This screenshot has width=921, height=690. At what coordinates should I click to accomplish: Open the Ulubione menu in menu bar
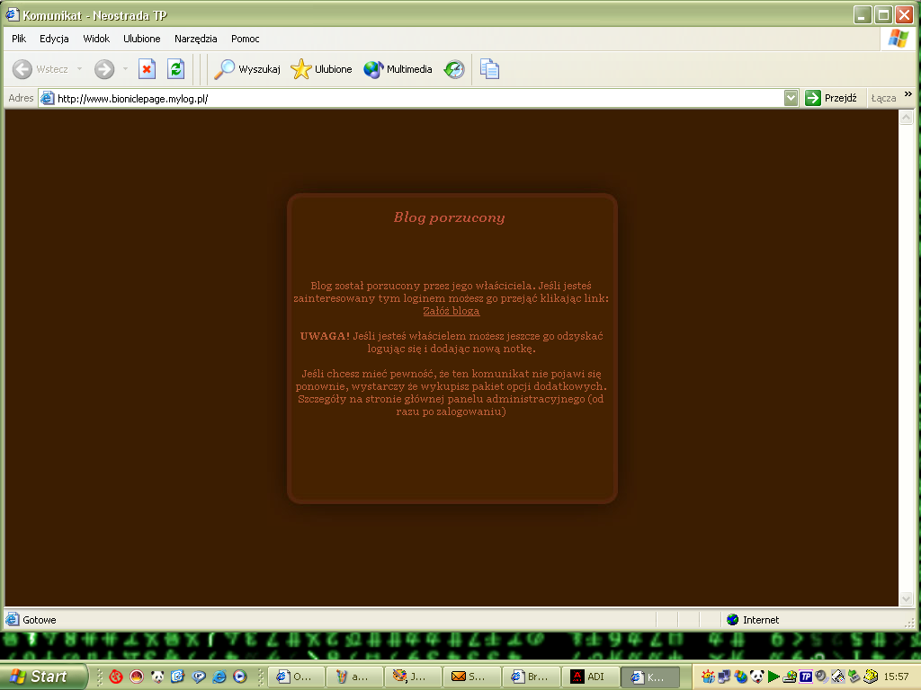[x=141, y=39]
